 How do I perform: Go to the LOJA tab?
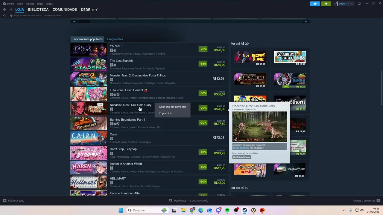[x=20, y=10]
